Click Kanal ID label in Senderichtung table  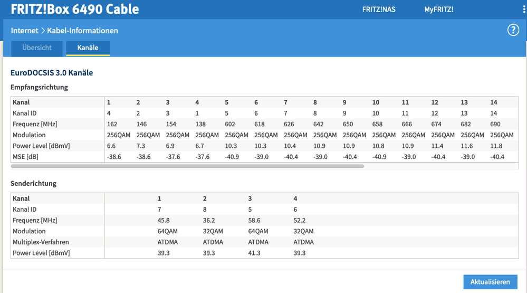(x=25, y=210)
